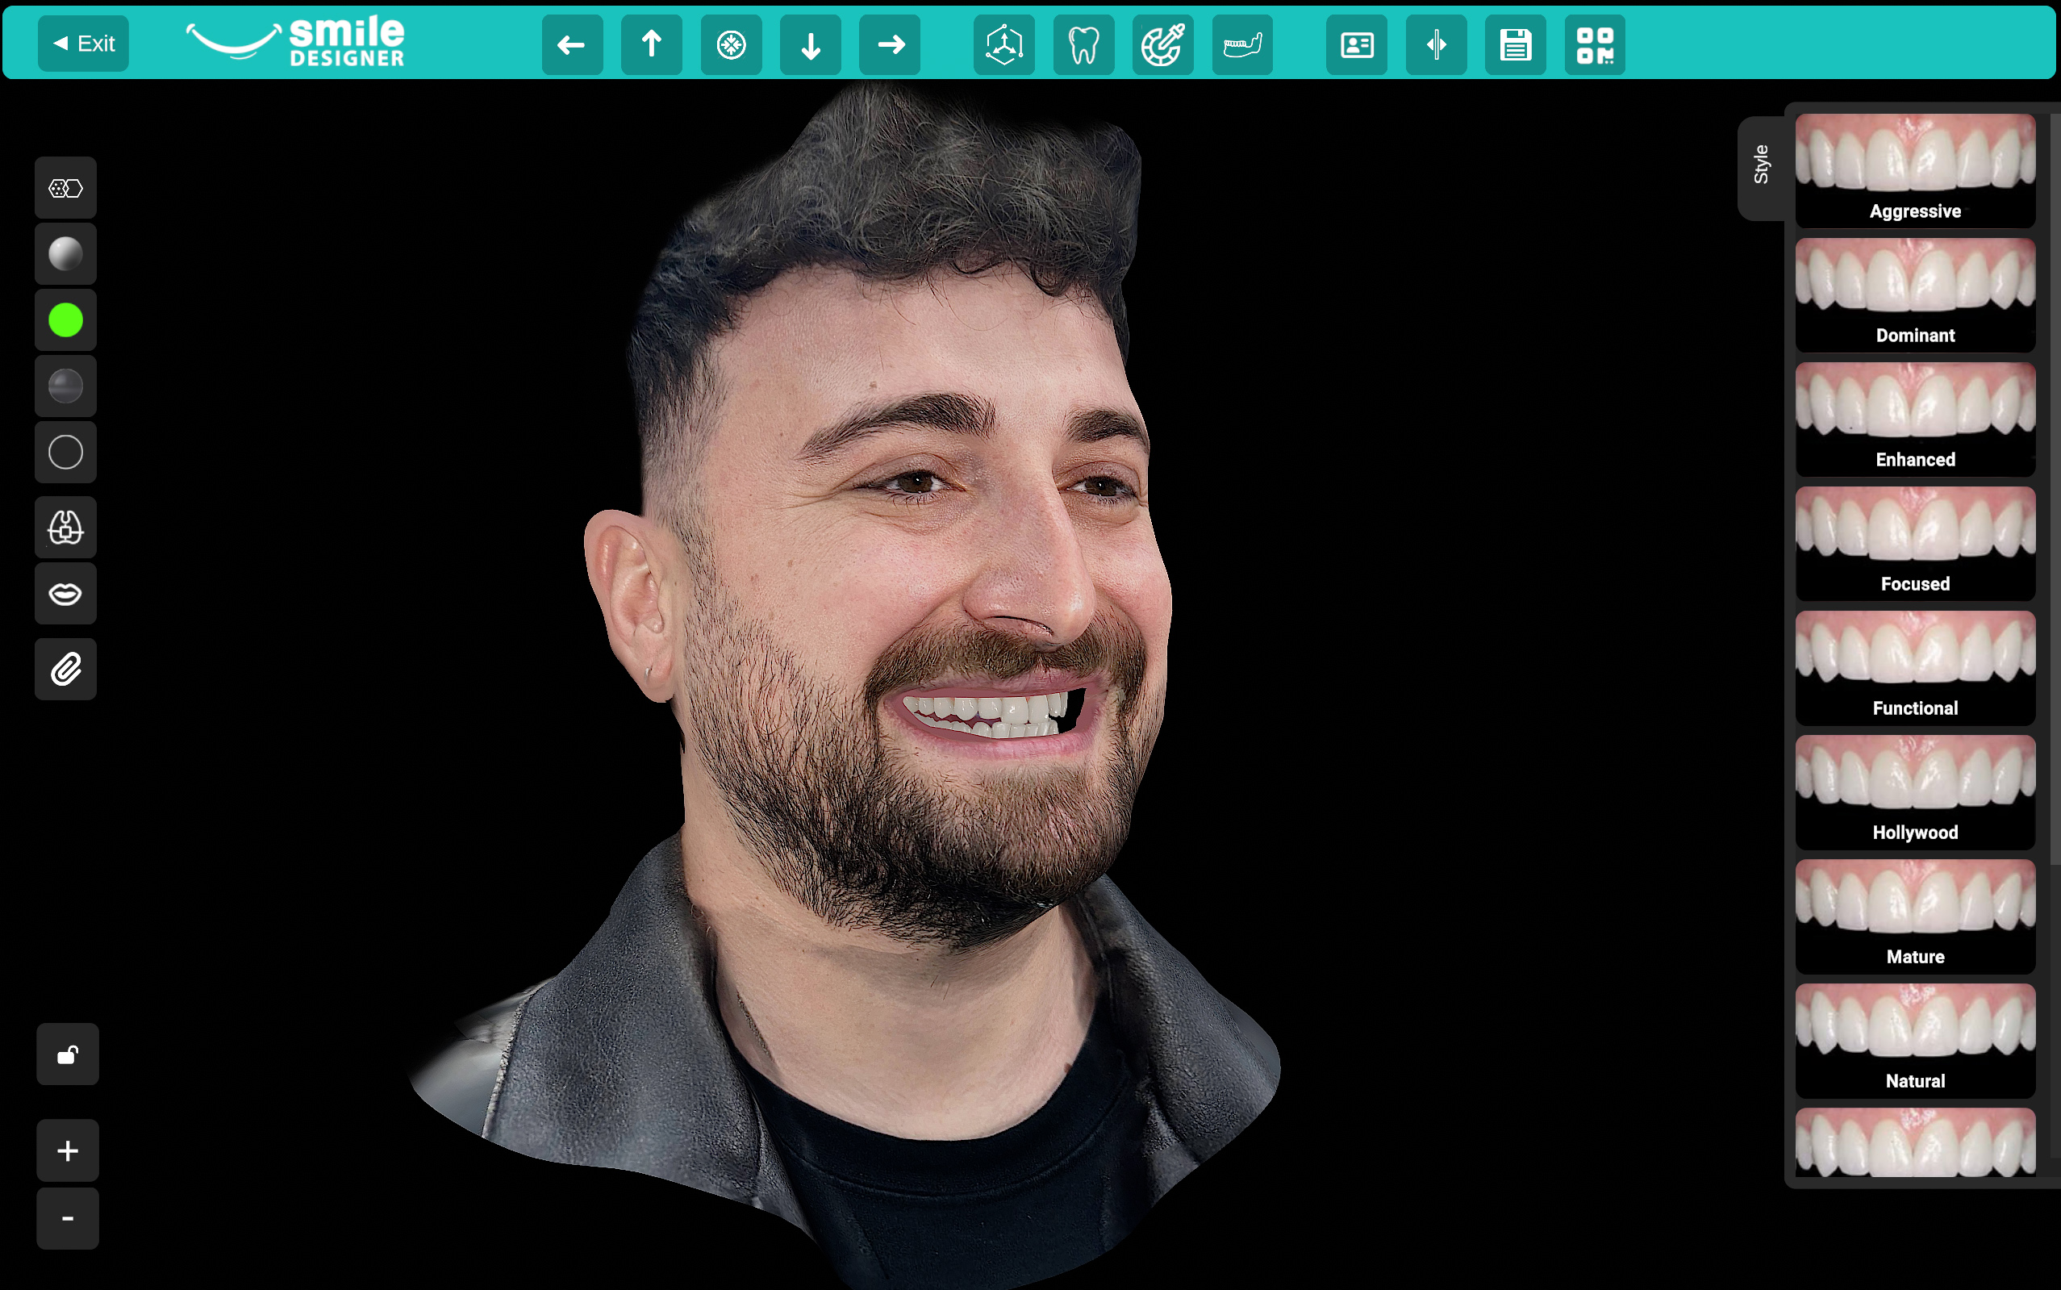The width and height of the screenshot is (2061, 1290).
Task: Open the patient ID card
Action: [1356, 44]
